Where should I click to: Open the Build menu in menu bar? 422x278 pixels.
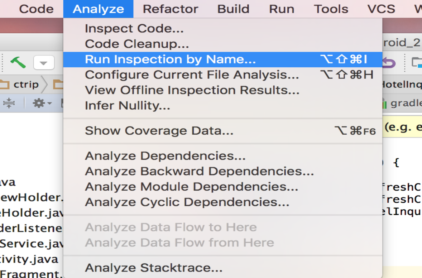coord(233,9)
